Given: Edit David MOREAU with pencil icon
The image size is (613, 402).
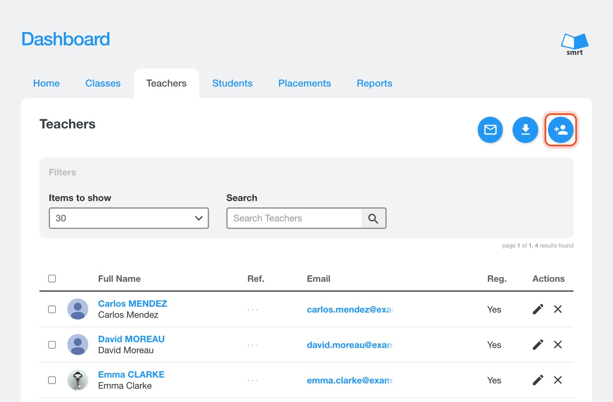Looking at the screenshot, I should coord(538,344).
